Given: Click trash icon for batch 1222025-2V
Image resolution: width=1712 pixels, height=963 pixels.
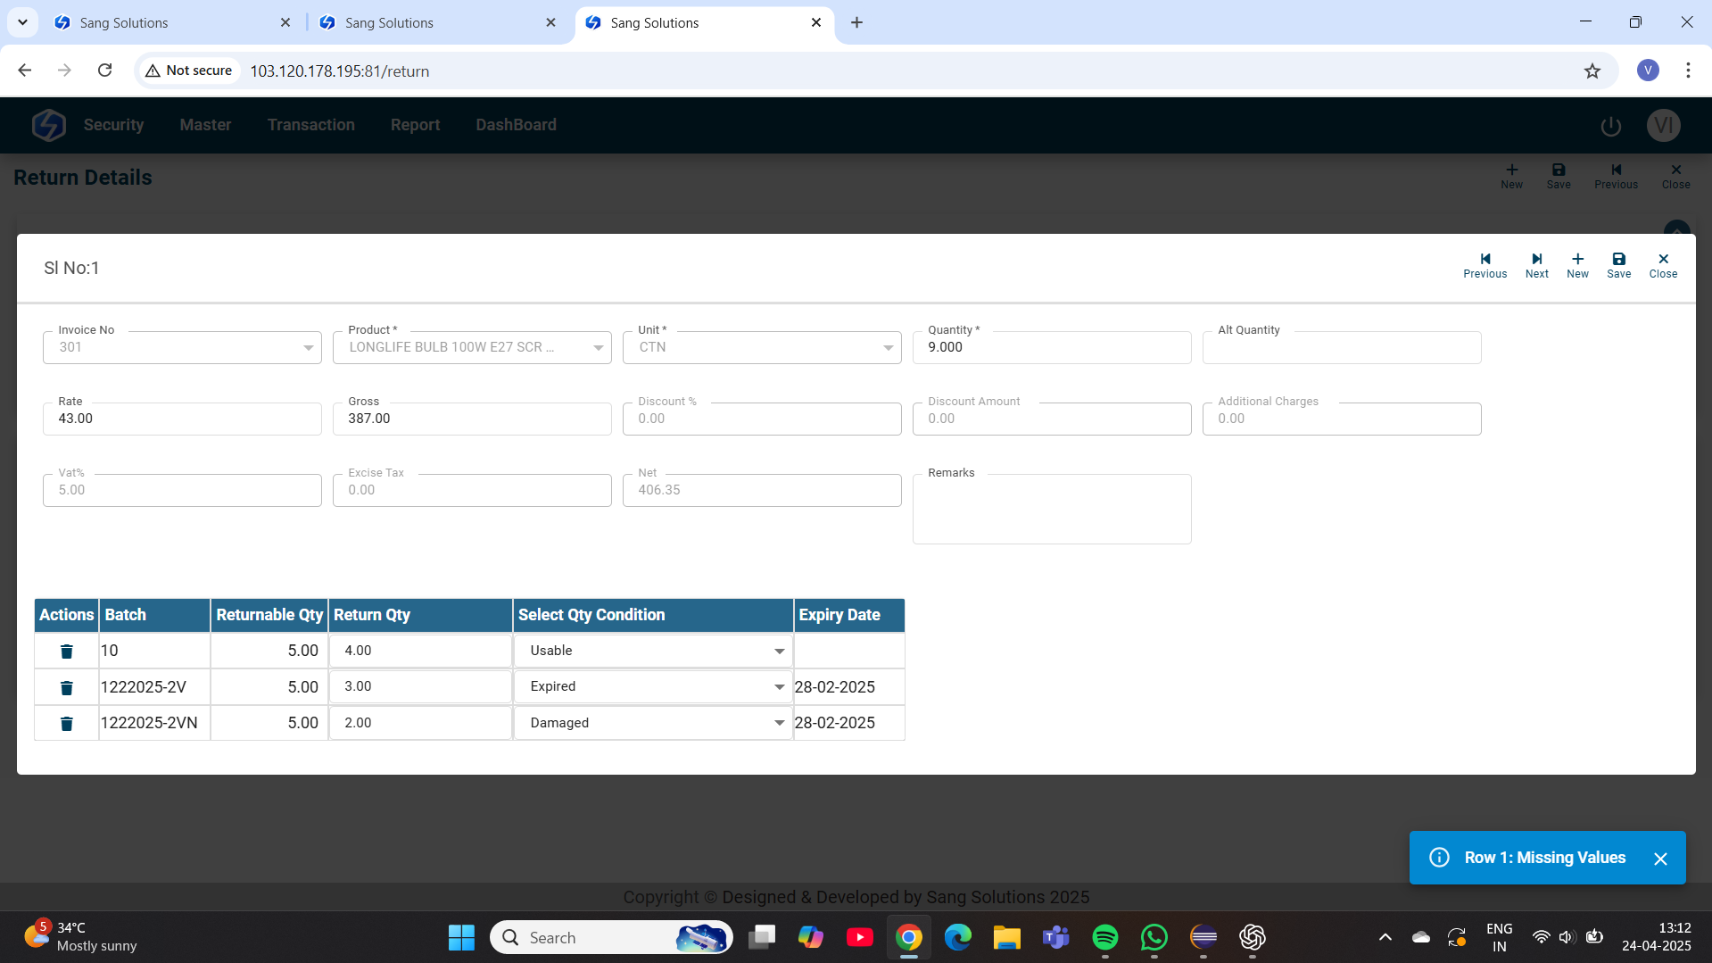Looking at the screenshot, I should [x=66, y=687].
